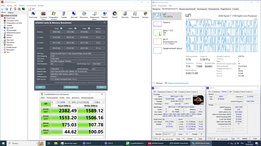Click the Copy column info icon in benchmark
This screenshot has height=146, width=261.
89,28
